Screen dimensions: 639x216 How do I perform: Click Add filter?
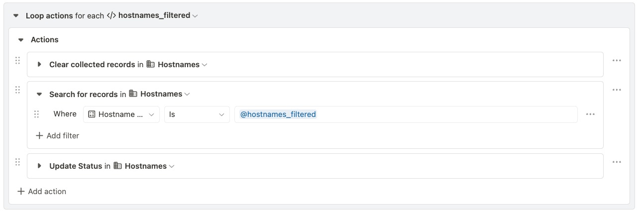(57, 135)
